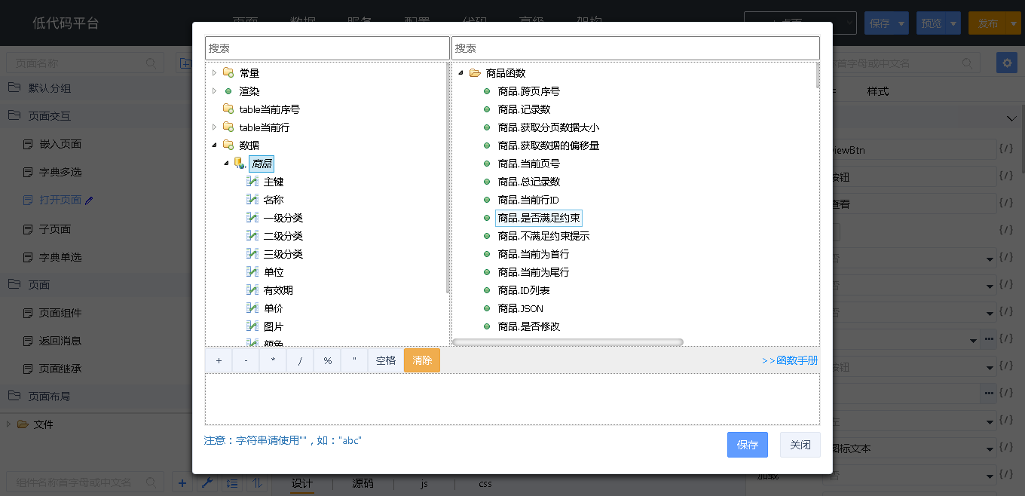Click the up-down sort arrows icon at bottom
1025x496 pixels.
coord(258,482)
